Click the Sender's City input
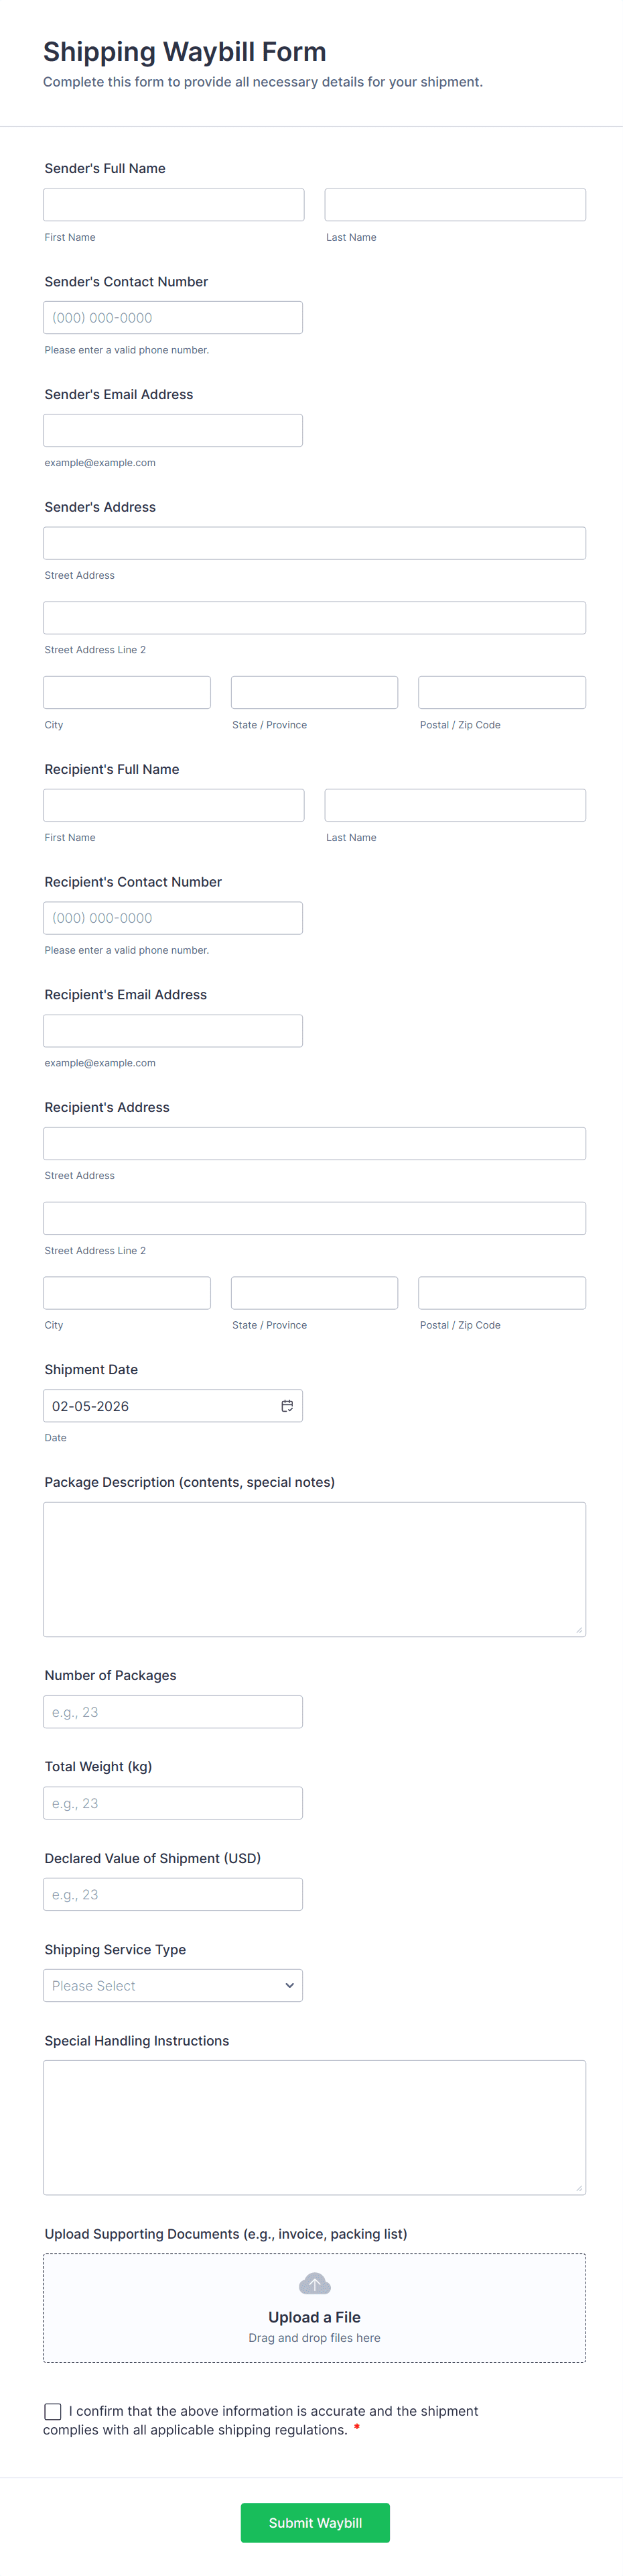 (x=127, y=692)
